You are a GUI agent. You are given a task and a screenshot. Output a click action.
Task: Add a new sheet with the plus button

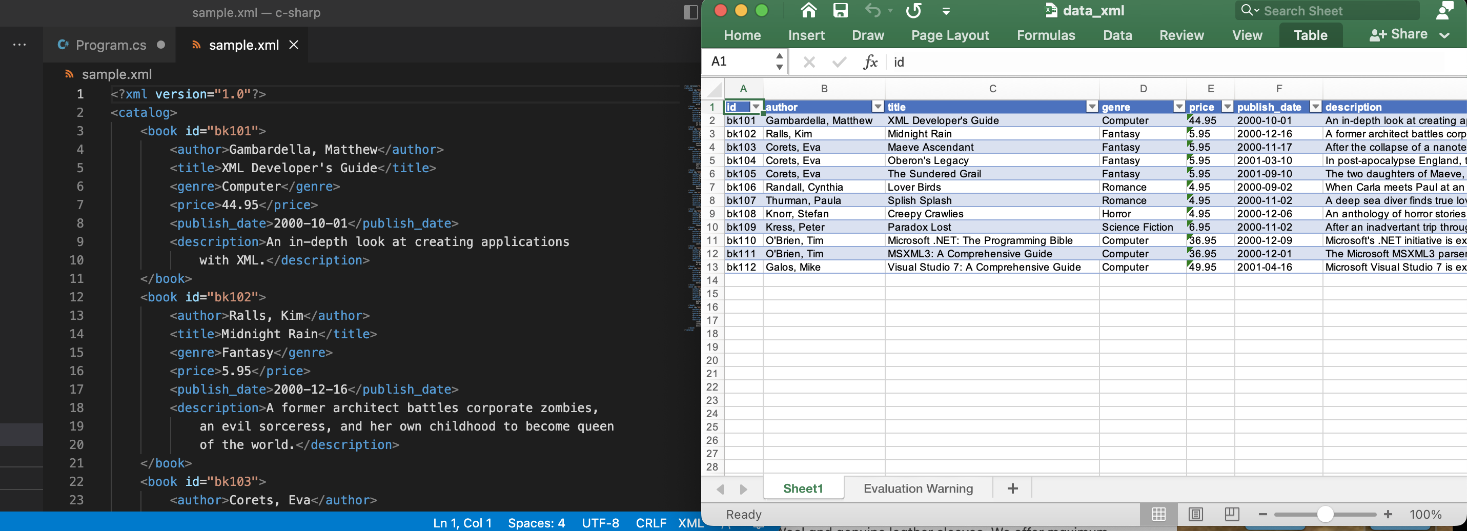pos(1012,488)
